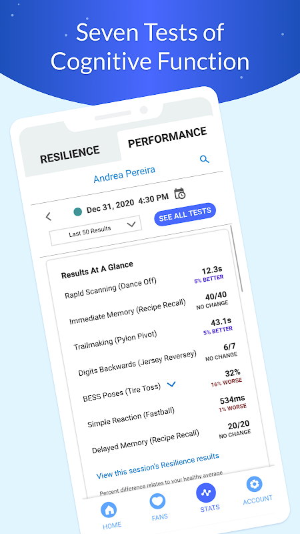Tap the Home icon in bottom bar
Image resolution: width=300 pixels, height=534 pixels.
[x=109, y=510]
